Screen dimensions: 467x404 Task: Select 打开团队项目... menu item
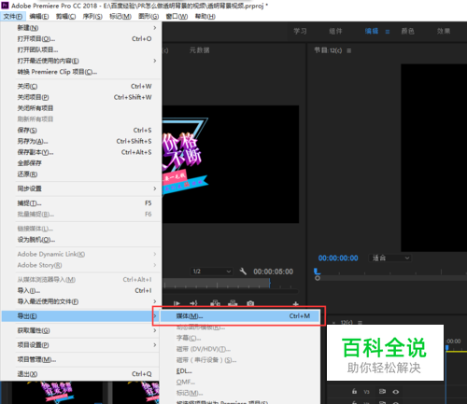(x=81, y=49)
